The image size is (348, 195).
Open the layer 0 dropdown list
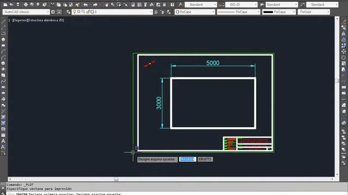(x=113, y=12)
